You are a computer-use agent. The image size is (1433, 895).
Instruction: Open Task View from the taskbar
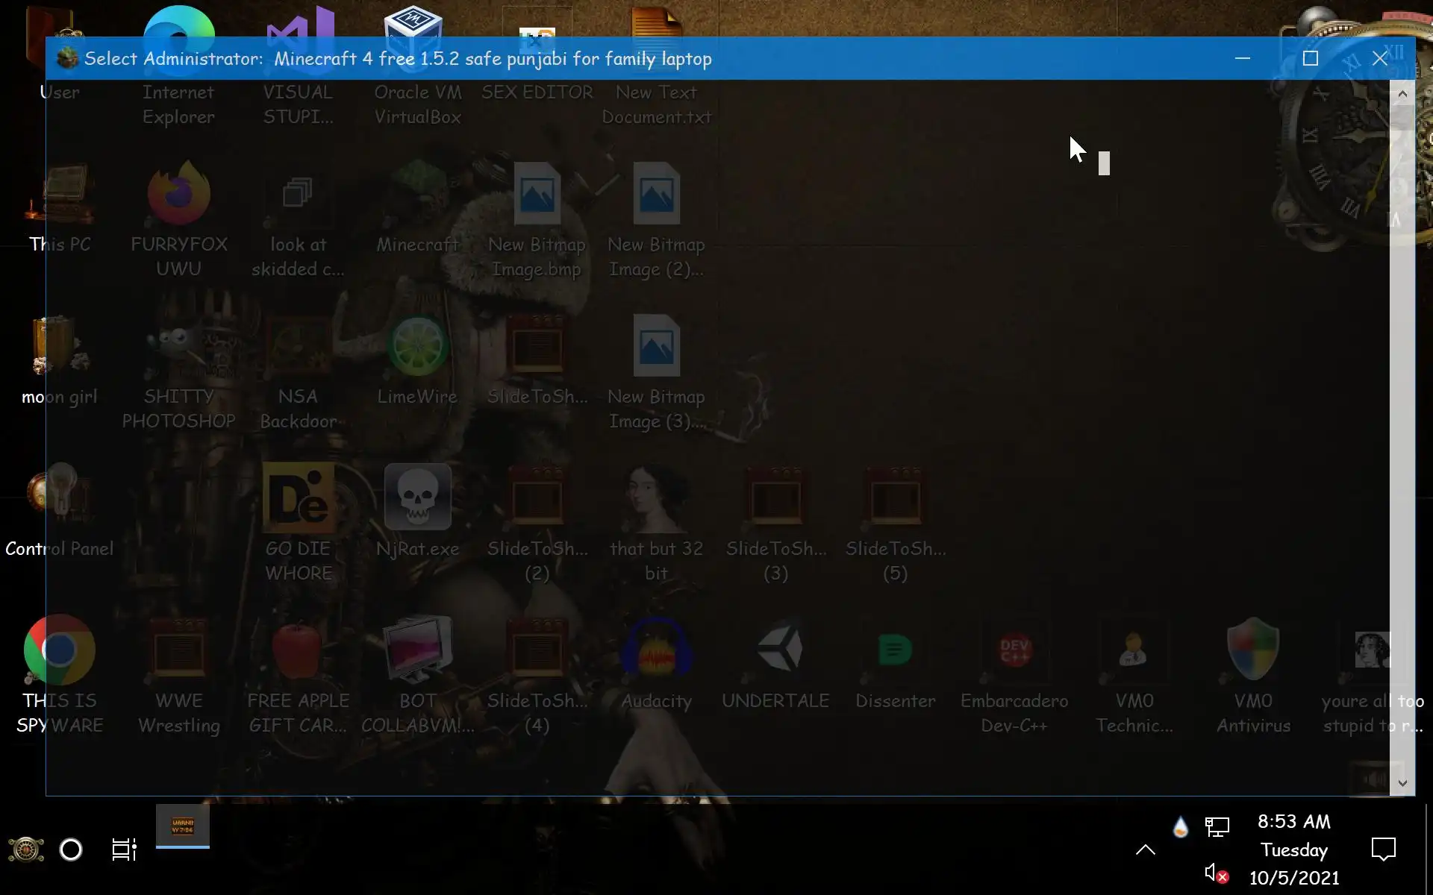tap(124, 850)
